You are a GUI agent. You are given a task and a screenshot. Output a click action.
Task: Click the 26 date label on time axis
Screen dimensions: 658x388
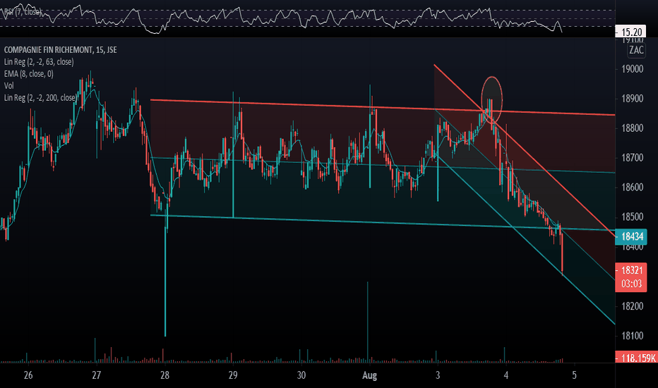point(28,375)
